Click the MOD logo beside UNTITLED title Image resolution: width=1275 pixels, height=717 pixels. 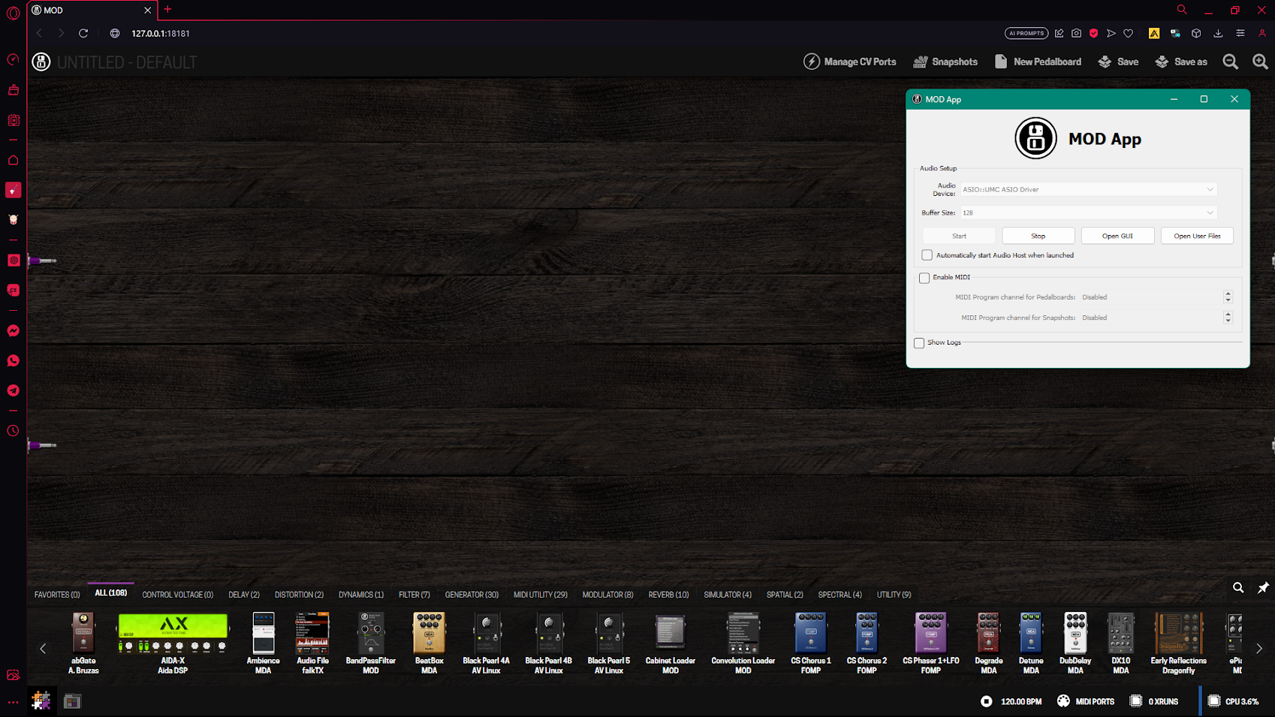pos(41,62)
